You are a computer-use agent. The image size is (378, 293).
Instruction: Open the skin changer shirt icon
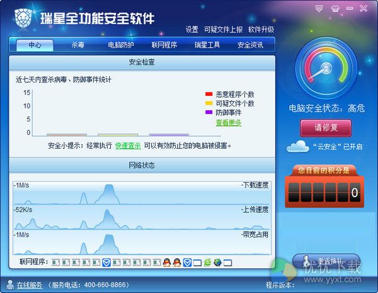tap(335, 9)
